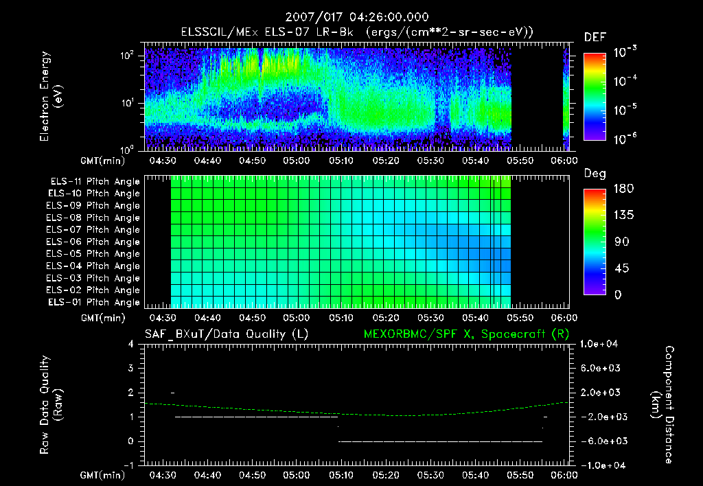This screenshot has height=486, width=703.
Task: Click the isolated spectrogram data strip near 06:00
Action: (x=566, y=99)
